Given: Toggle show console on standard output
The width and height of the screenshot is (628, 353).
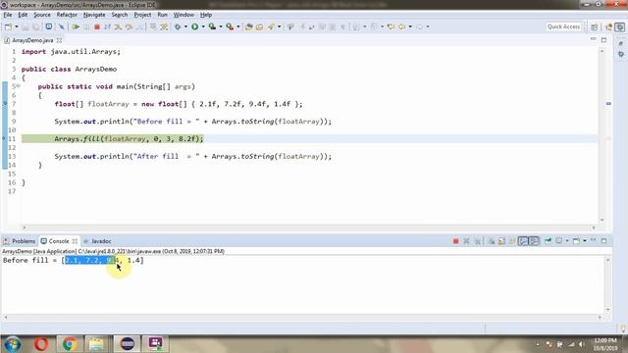Looking at the screenshot, I should pyautogui.click(x=523, y=241).
